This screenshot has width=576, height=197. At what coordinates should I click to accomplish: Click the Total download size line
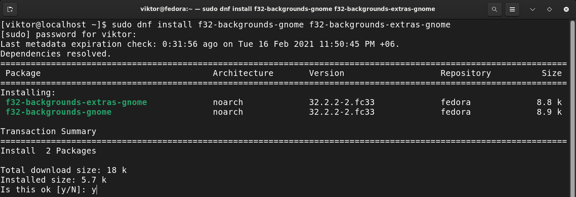click(63, 170)
